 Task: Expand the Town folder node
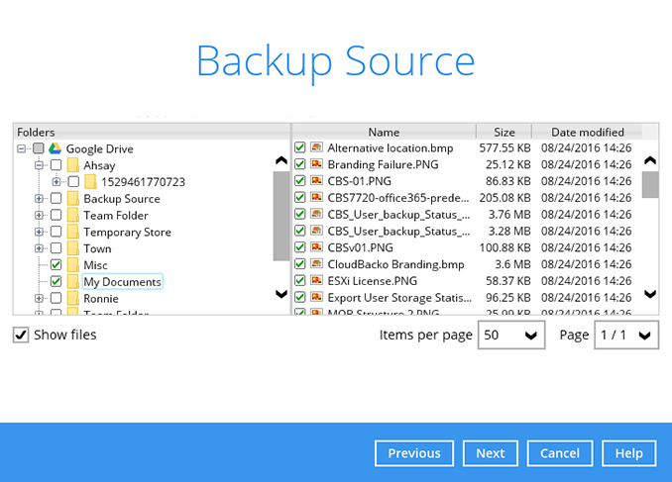39,248
